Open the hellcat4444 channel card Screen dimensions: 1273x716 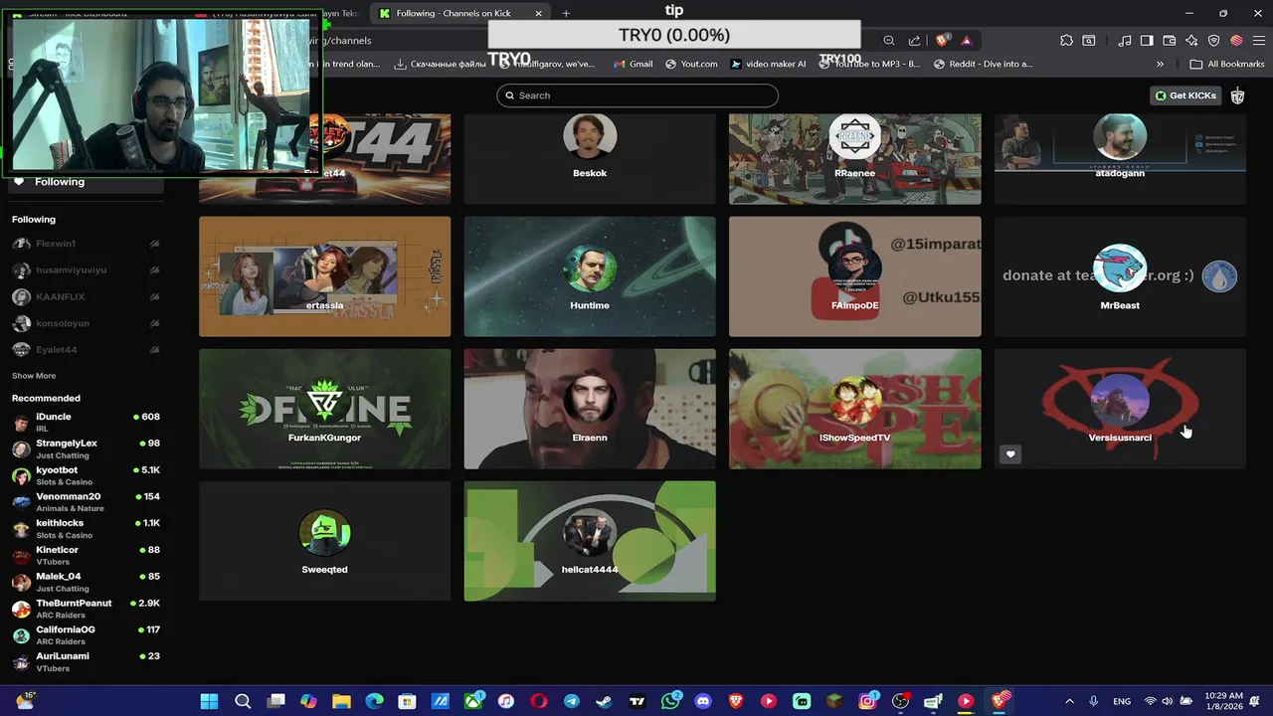pyautogui.click(x=590, y=541)
